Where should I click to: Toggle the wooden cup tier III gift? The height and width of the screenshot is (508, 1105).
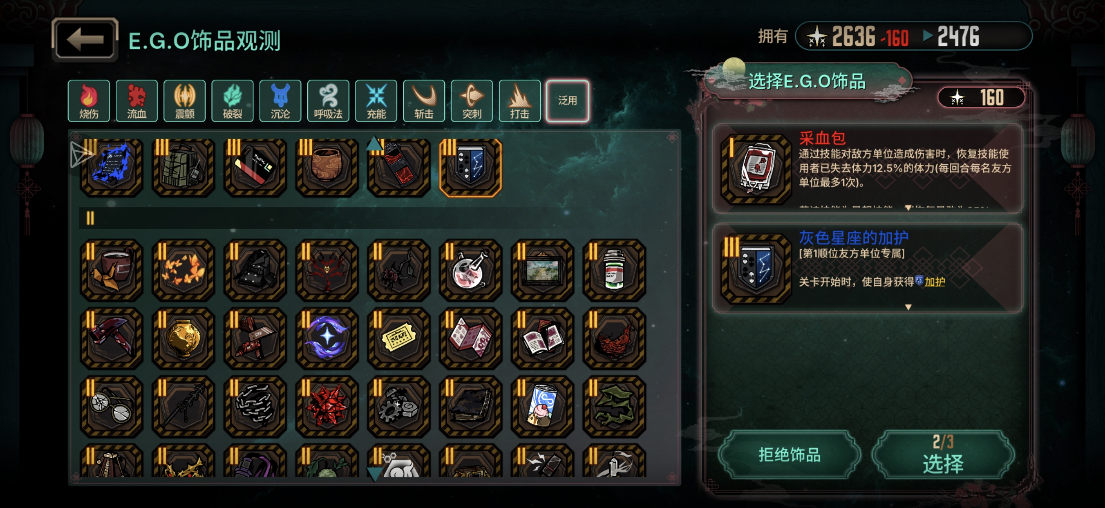tap(327, 168)
